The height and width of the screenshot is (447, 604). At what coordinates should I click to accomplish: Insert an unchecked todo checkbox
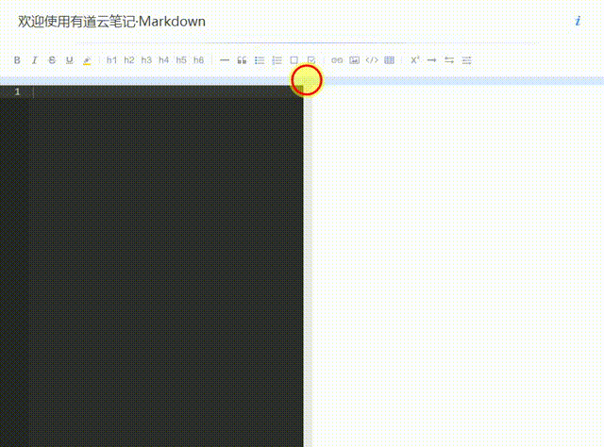point(294,60)
